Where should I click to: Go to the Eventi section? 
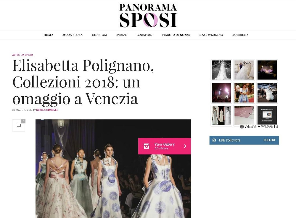pyautogui.click(x=122, y=35)
